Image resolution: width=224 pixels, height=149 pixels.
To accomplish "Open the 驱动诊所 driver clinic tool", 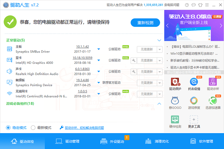I will (213, 84).
